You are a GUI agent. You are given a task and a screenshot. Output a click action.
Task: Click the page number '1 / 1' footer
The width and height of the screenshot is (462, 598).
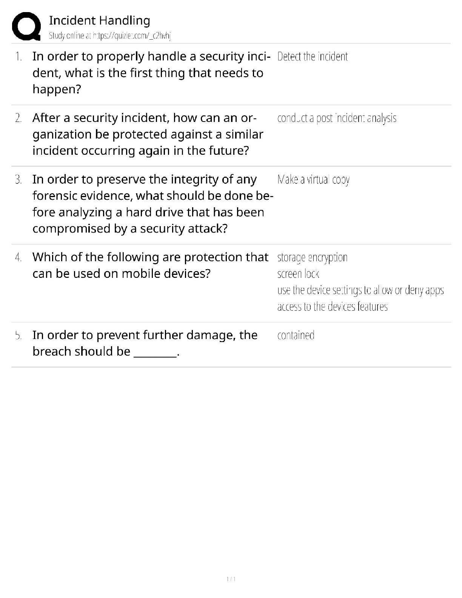coord(231,579)
